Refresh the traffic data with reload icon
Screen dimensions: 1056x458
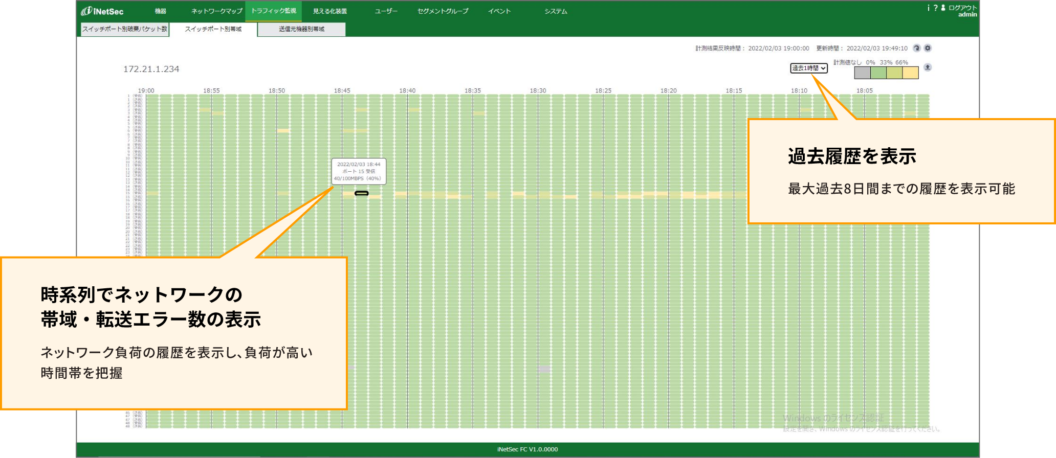pos(917,48)
